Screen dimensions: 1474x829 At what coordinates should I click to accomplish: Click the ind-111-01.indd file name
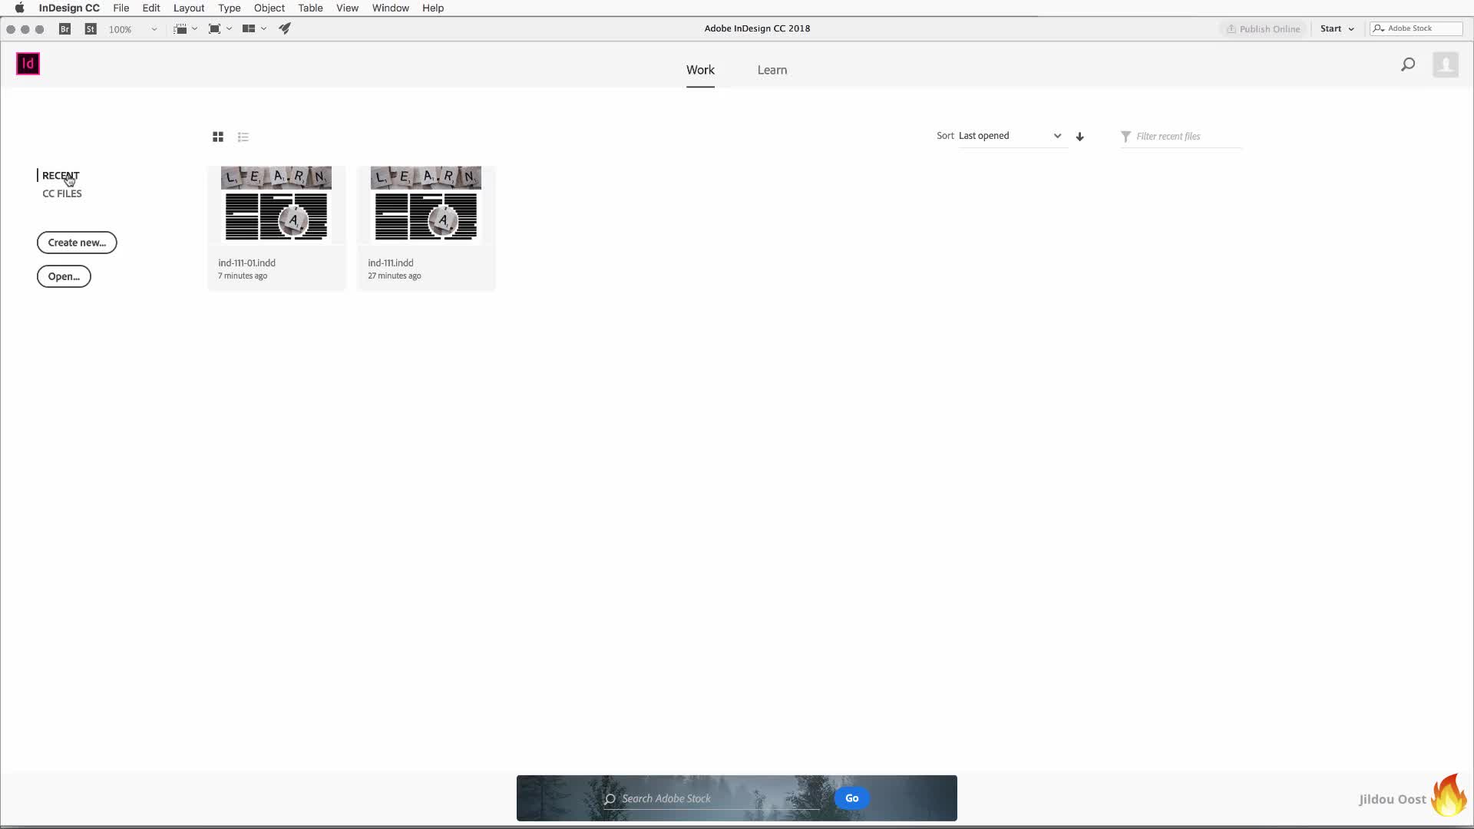point(246,263)
